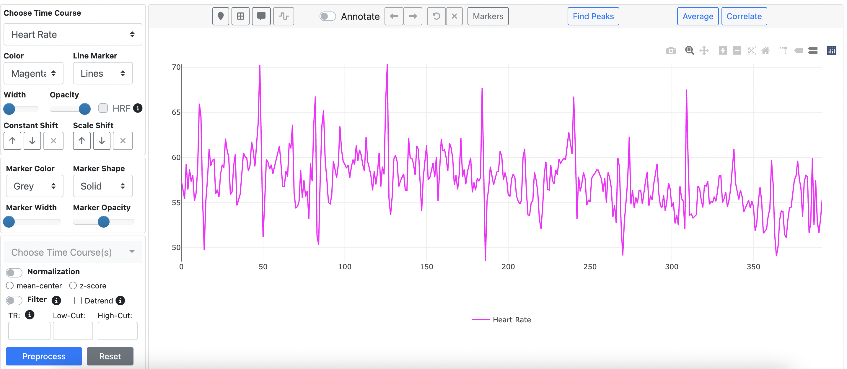Click the undo annotation icon
This screenshot has height=369, width=847.
point(436,16)
